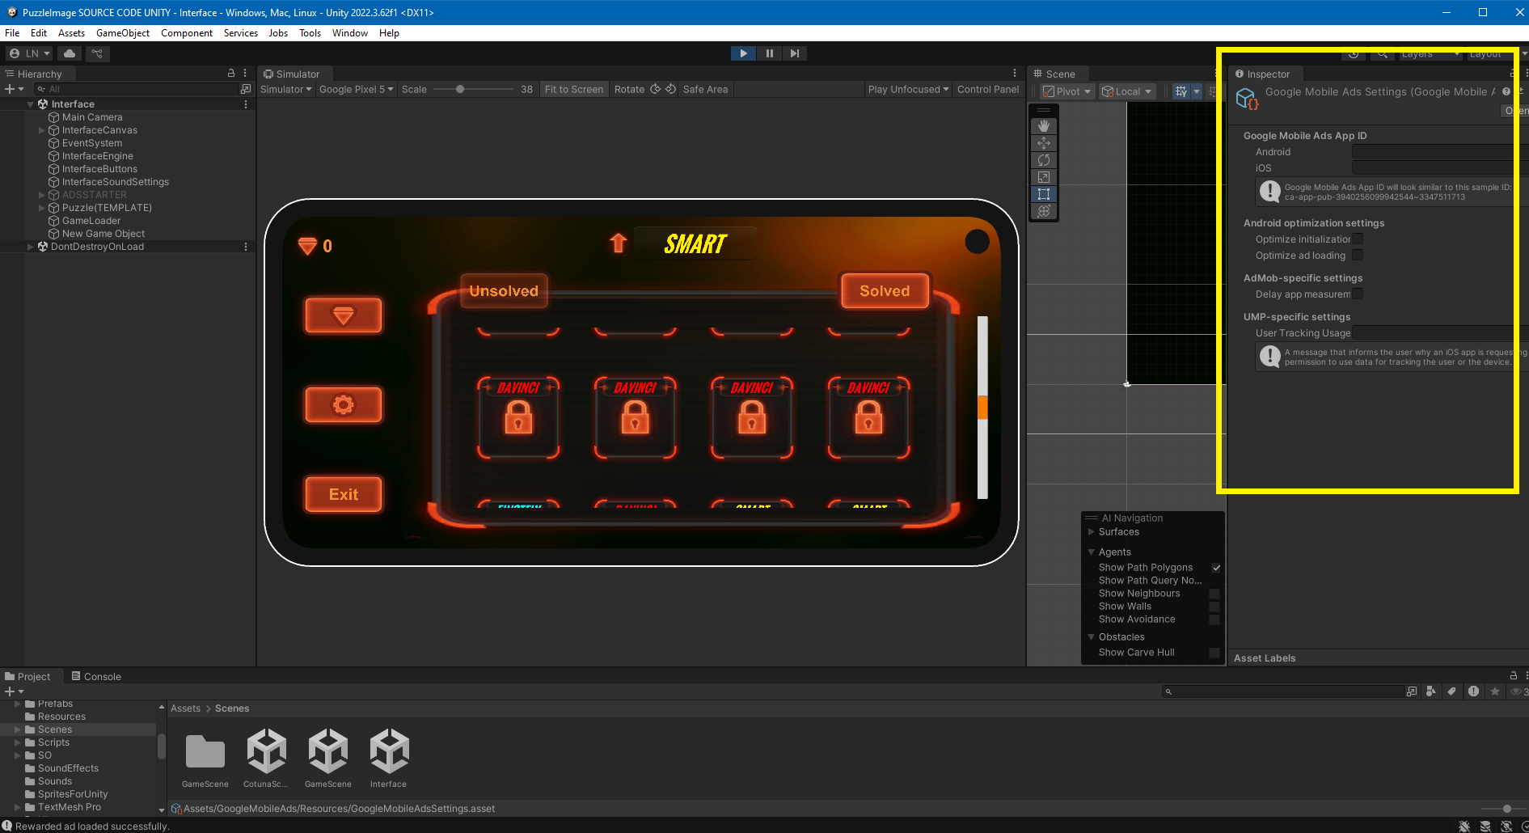
Task: Collapse the Agents section in AI Navigation
Action: point(1091,552)
